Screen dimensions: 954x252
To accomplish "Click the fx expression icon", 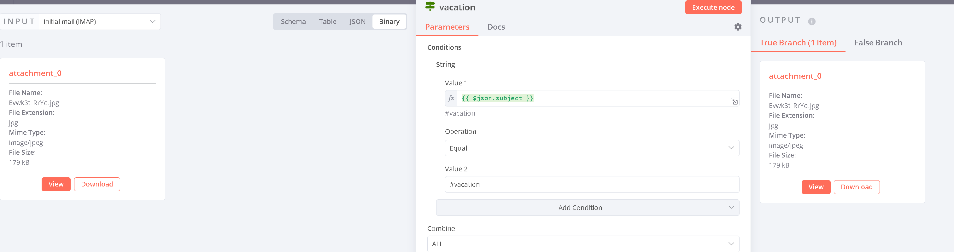I will (451, 98).
